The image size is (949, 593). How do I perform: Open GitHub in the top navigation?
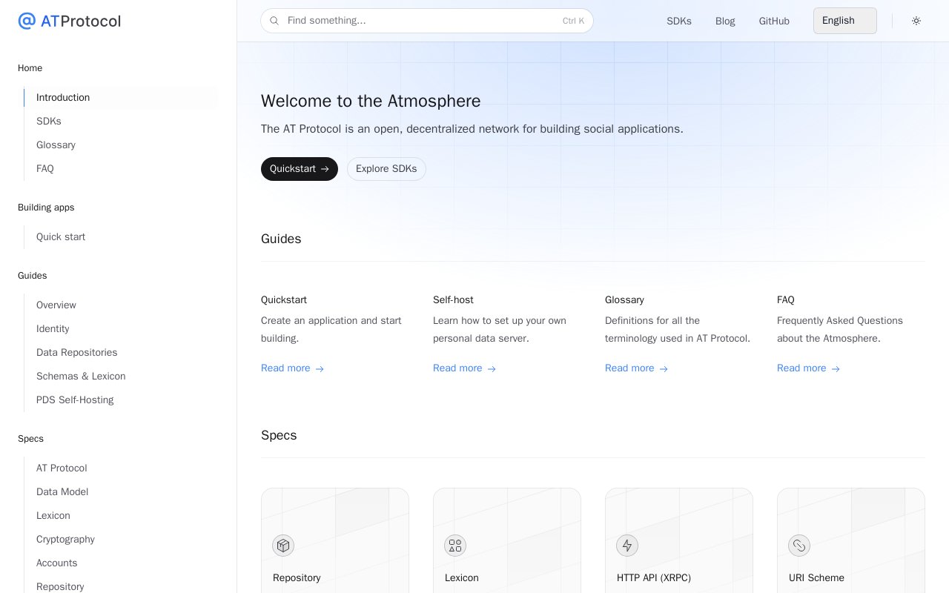(774, 21)
